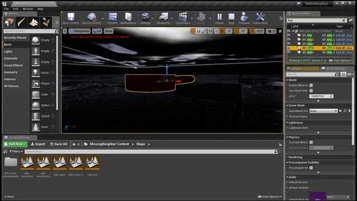Toggle visibility eye for BP_Key4

(x=289, y=48)
